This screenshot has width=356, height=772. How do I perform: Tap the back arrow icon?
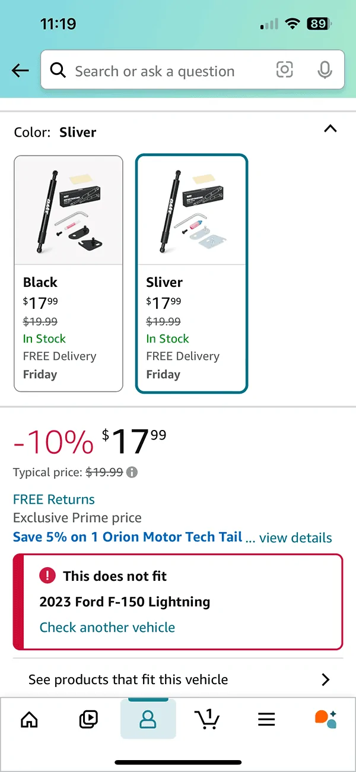[20, 71]
